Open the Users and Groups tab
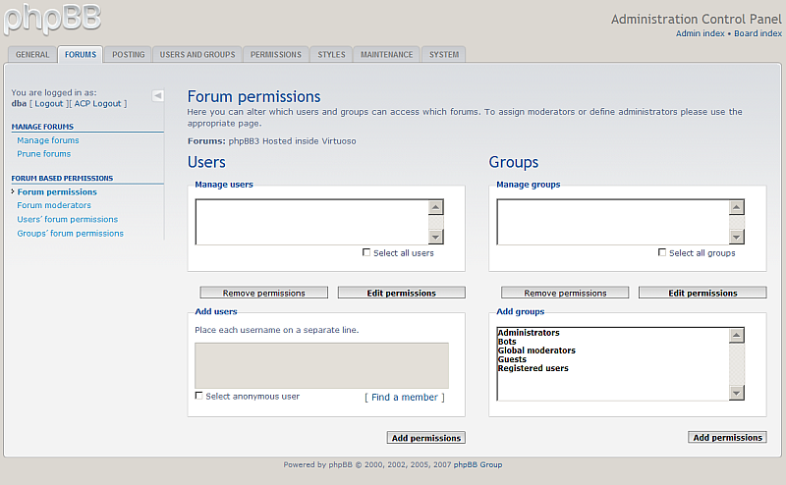Screen dimensions: 786x485 click(197, 55)
